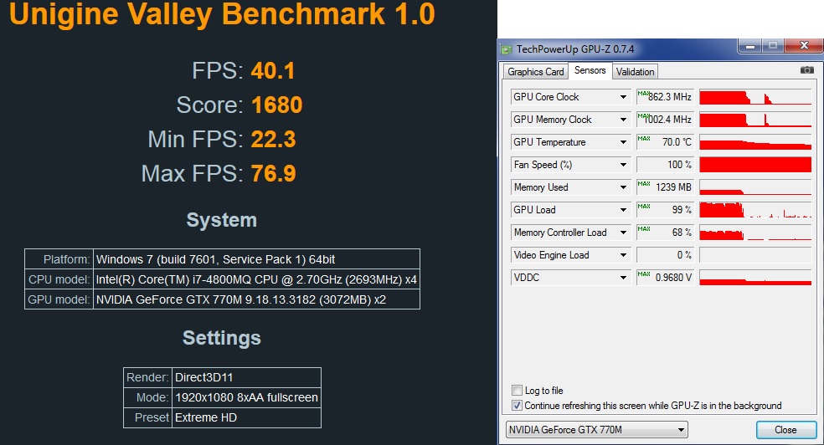Viewport: 824px width, 445px height.
Task: Click the Extreme HD preset cell
Action: point(246,417)
